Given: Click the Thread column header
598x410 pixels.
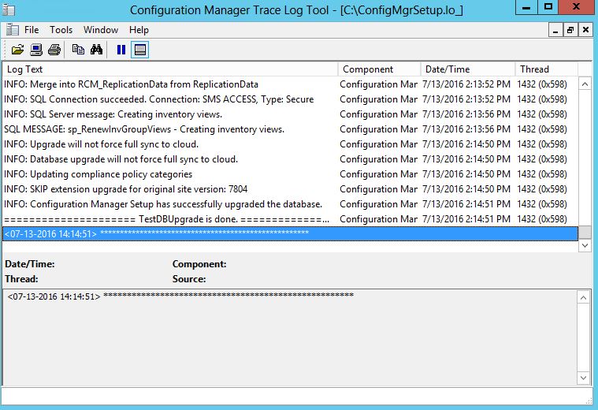Looking at the screenshot, I should [x=545, y=69].
